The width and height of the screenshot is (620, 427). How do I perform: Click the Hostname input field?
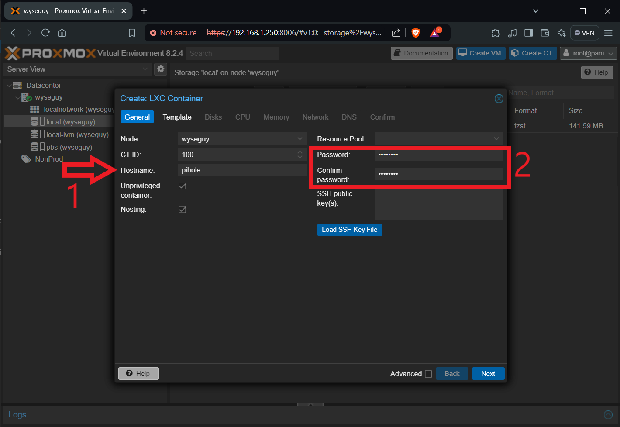(x=242, y=170)
